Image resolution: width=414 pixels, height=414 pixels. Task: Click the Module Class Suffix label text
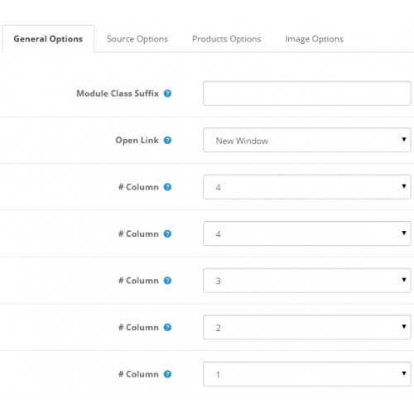coord(118,94)
